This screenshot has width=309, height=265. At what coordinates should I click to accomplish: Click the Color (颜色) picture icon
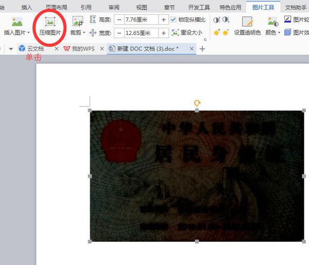coord(273,22)
